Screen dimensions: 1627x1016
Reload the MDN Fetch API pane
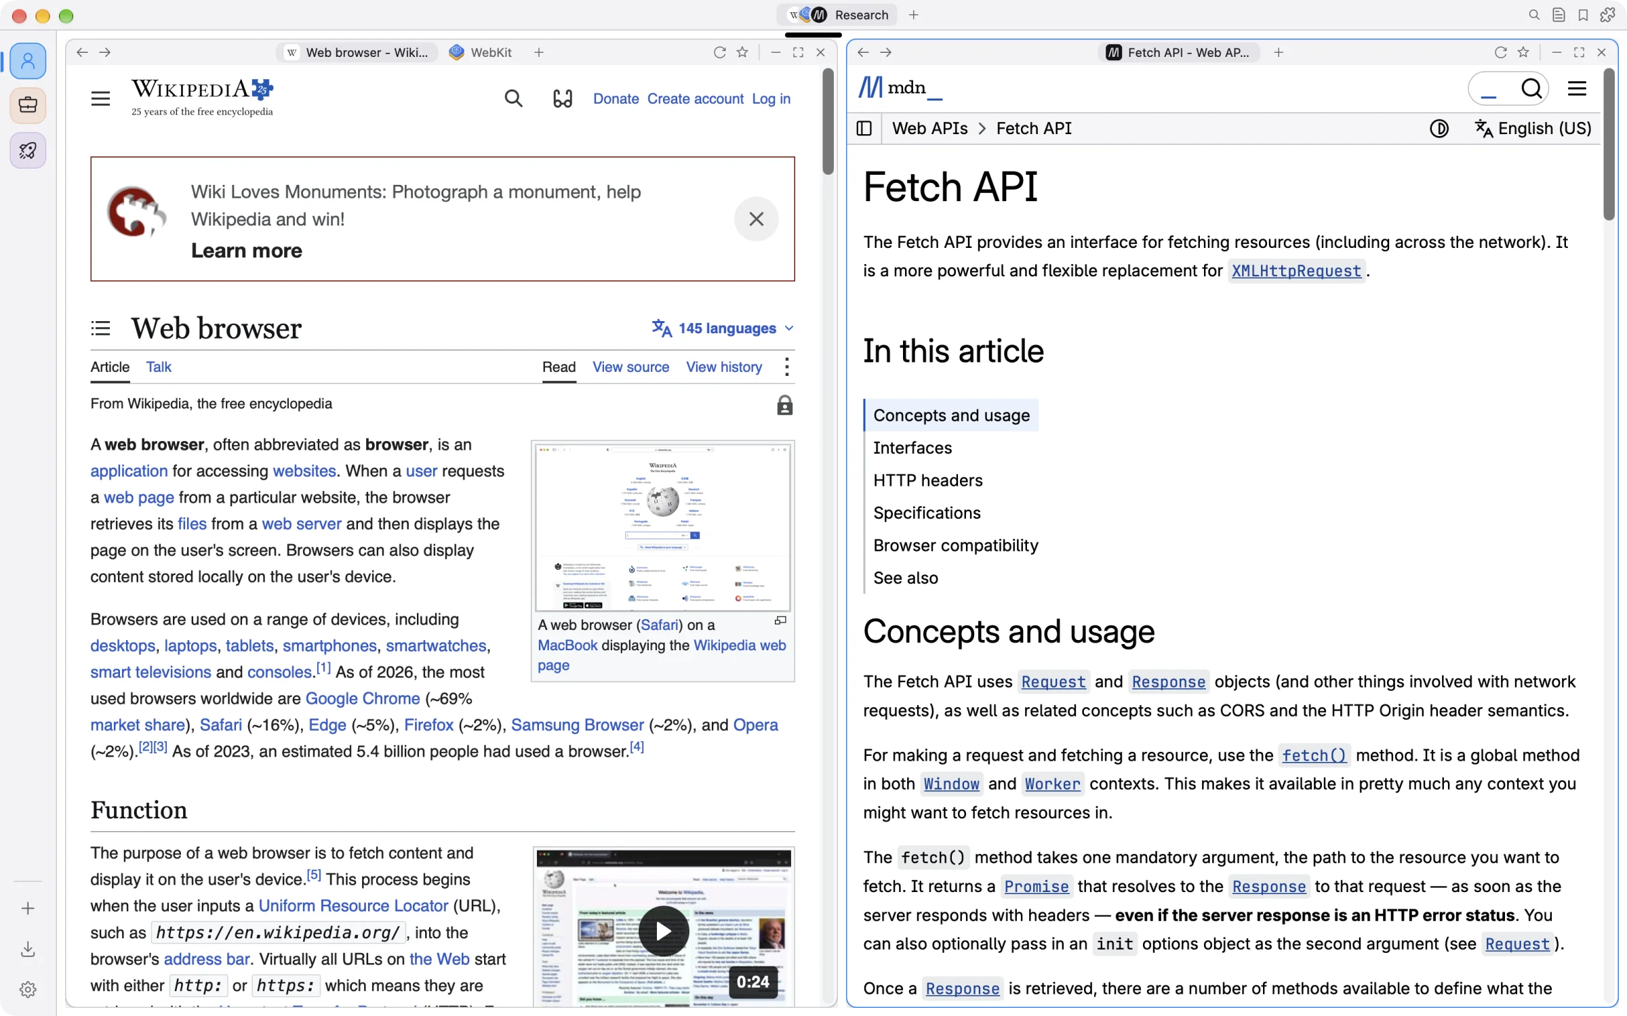[1500, 52]
